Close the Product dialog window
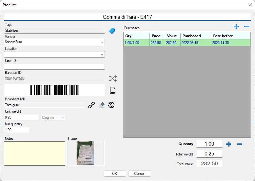255x181 pixels. click(250, 5)
